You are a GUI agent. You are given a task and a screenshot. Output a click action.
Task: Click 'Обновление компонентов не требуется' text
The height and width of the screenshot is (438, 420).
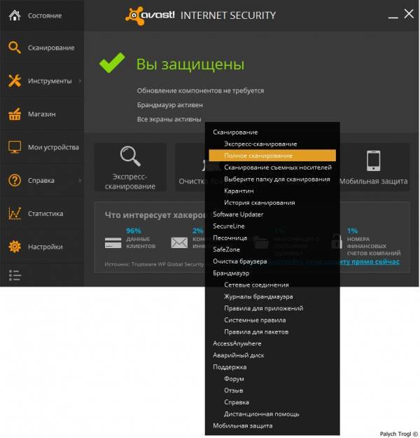[200, 91]
